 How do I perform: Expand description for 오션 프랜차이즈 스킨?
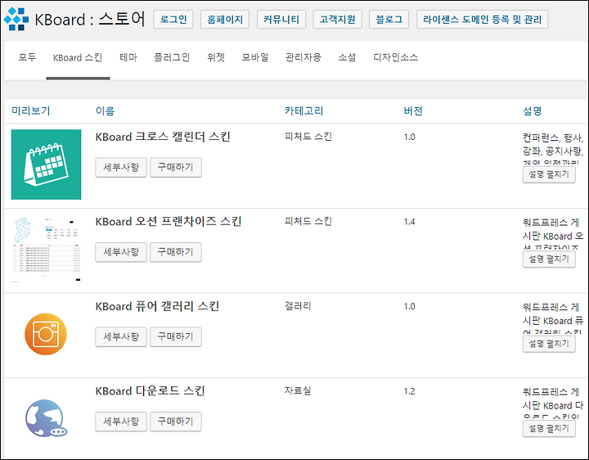pos(549,259)
